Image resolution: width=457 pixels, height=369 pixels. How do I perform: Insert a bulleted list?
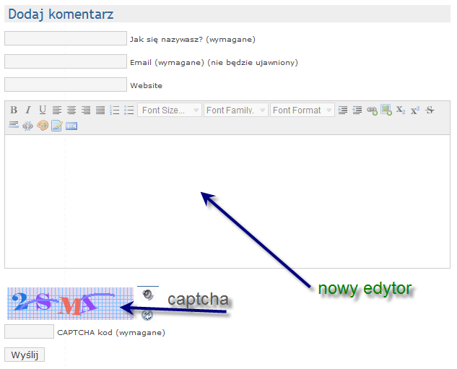[129, 110]
